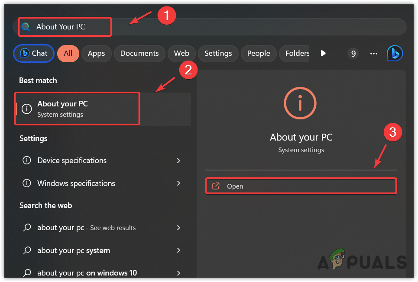This screenshot has height=282, width=418.
Task: Select the info icon beside About your PC
Action: (26, 109)
